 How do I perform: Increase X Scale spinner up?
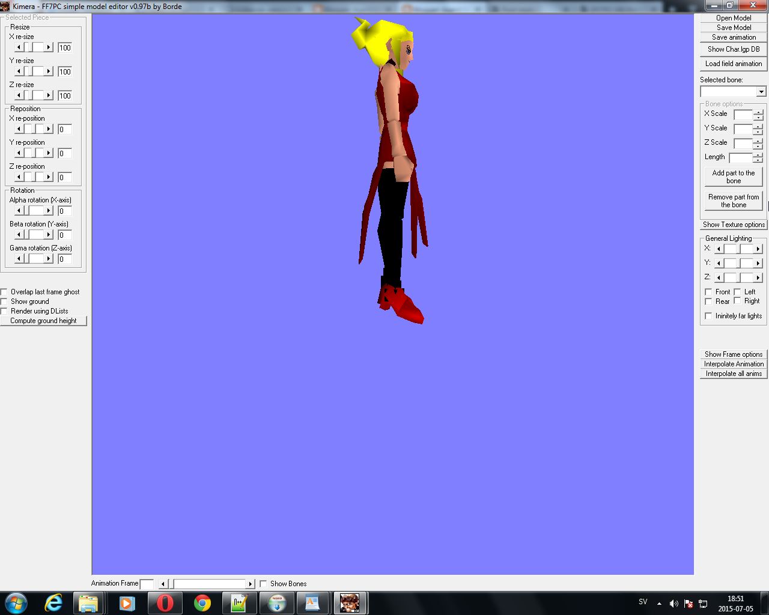pos(758,112)
